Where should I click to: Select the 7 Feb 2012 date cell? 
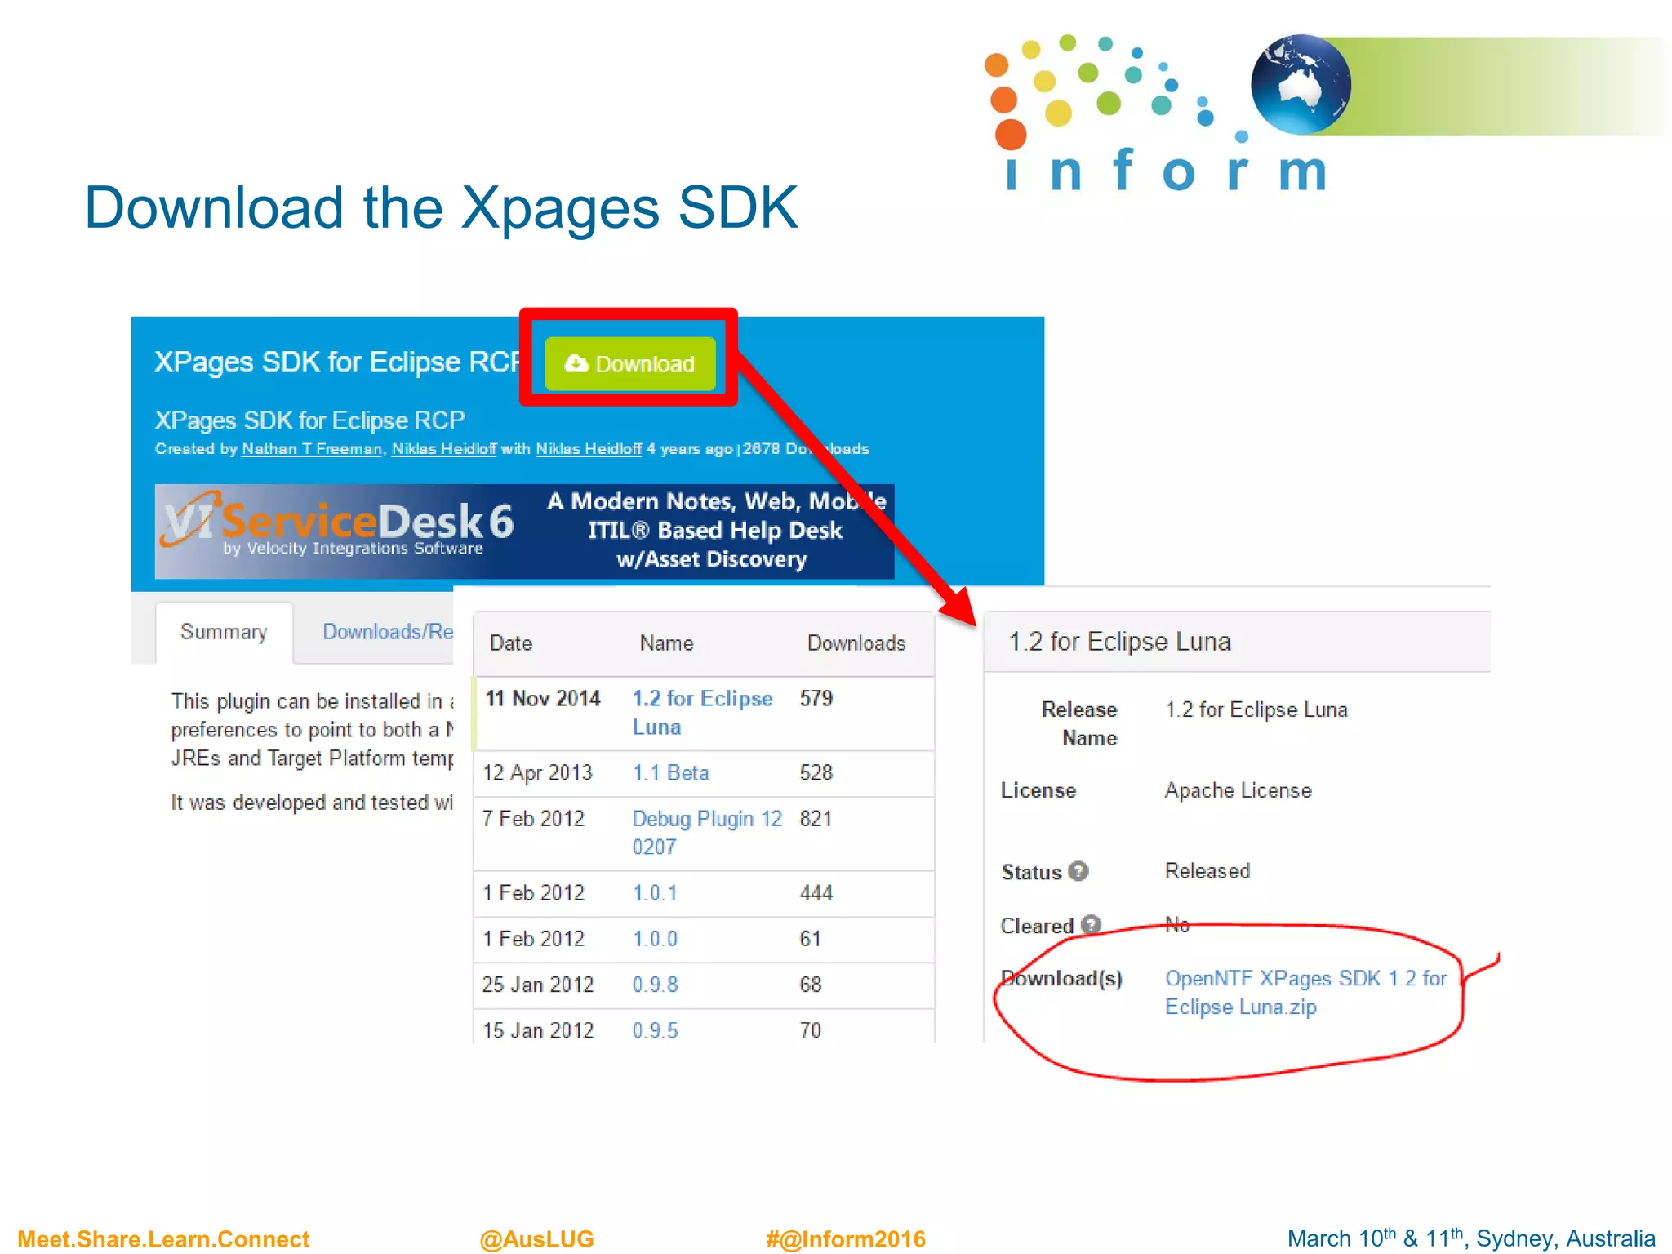click(x=533, y=818)
